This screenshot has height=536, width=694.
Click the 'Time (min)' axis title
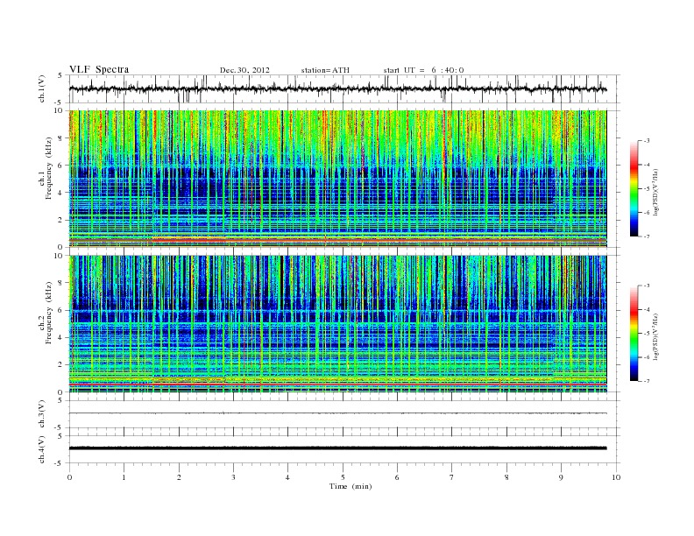coord(351,486)
